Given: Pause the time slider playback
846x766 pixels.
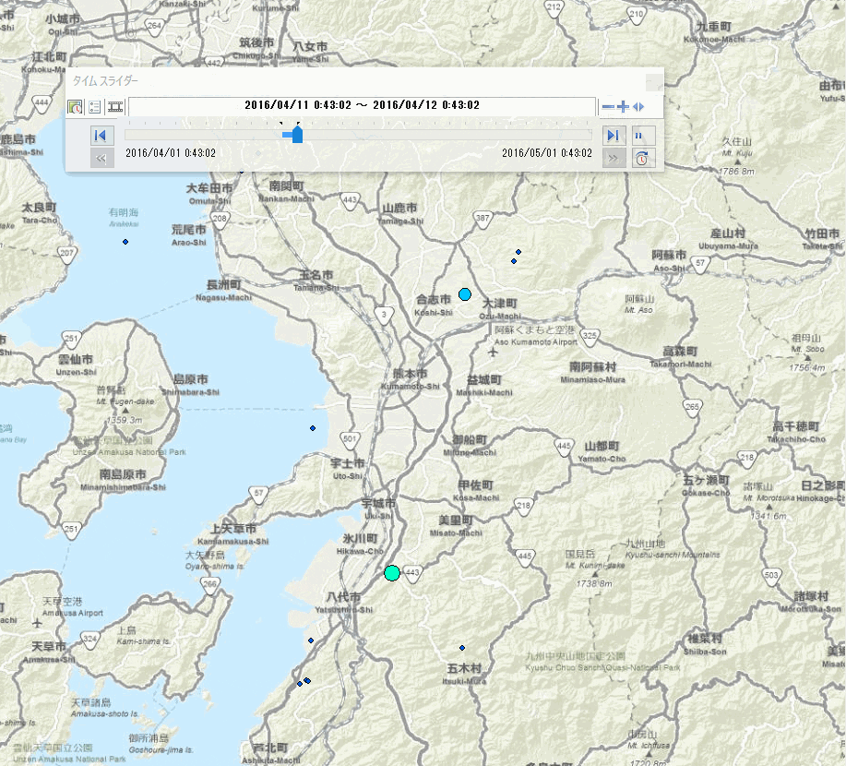Looking at the screenshot, I should click(x=642, y=136).
